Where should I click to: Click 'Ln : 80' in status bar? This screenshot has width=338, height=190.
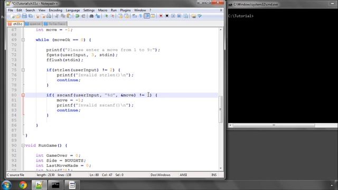(94, 175)
